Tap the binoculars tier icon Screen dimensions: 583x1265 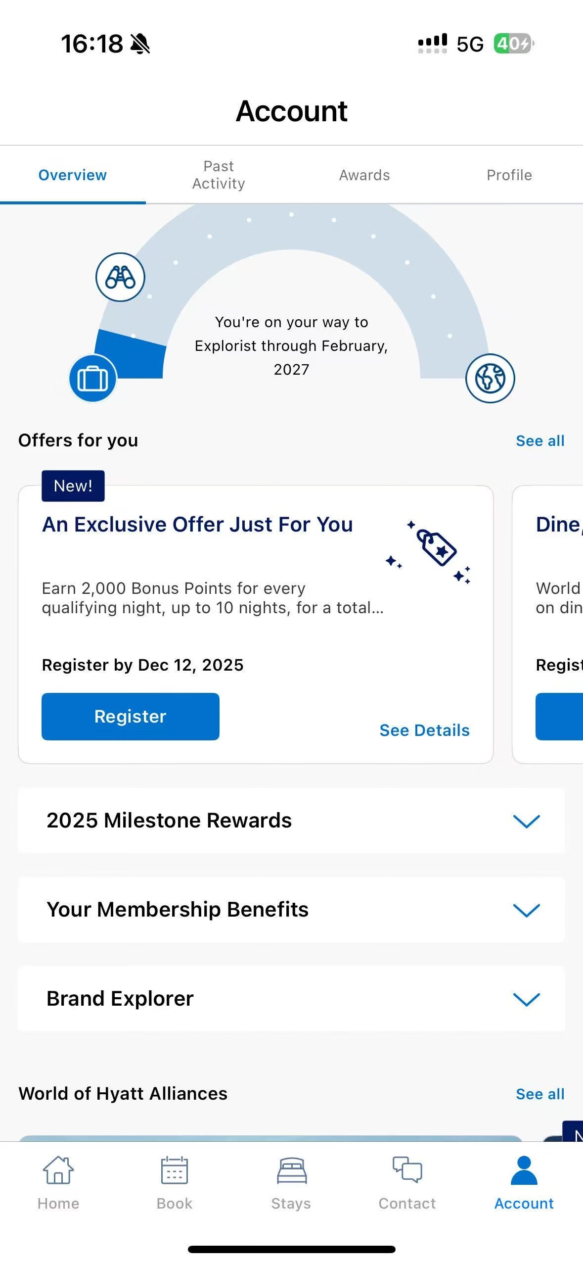point(120,277)
